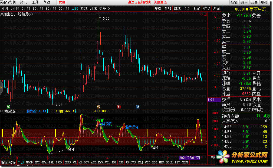Select the 月线 period tab

[93, 8]
